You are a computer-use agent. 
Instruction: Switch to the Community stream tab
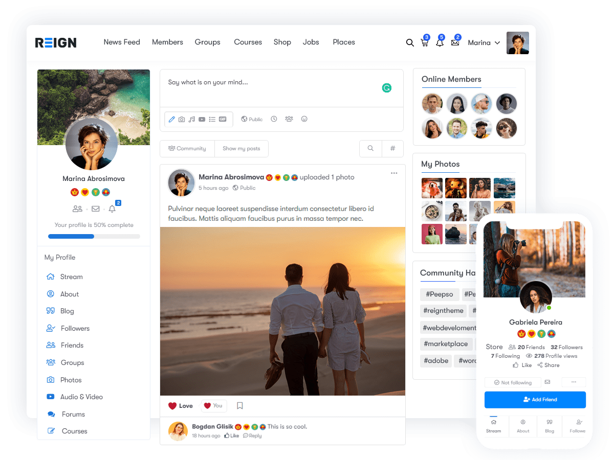(x=187, y=149)
